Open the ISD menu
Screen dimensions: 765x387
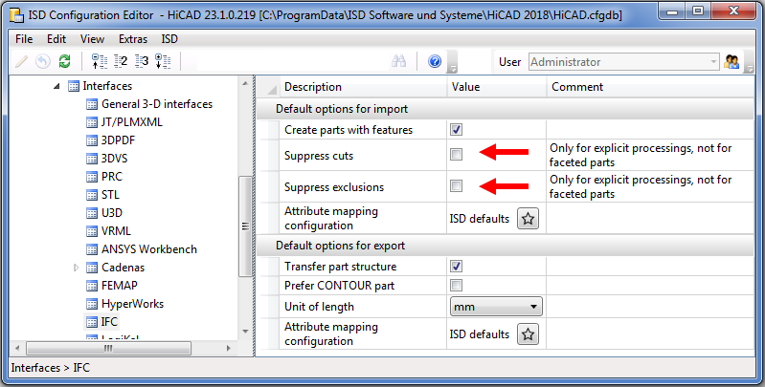tap(169, 39)
